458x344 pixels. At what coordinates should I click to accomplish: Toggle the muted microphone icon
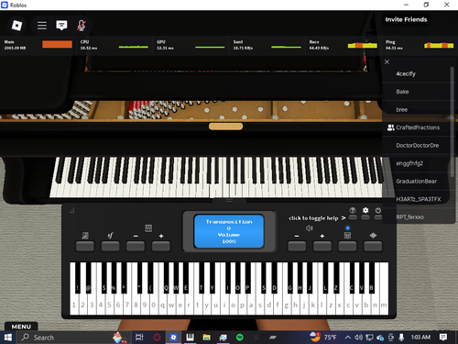click(81, 26)
